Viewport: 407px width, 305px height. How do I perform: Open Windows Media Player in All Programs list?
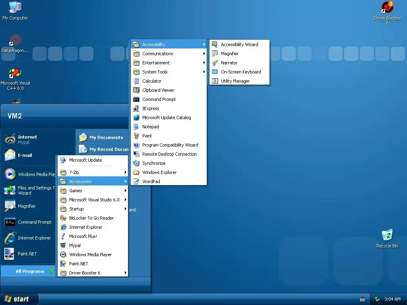93,255
